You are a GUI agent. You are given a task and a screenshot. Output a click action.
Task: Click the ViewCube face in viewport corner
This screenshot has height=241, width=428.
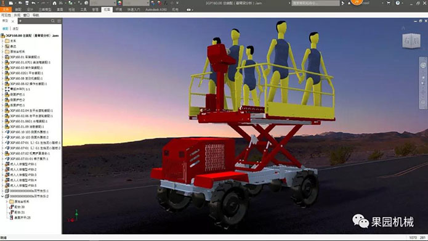(411, 41)
